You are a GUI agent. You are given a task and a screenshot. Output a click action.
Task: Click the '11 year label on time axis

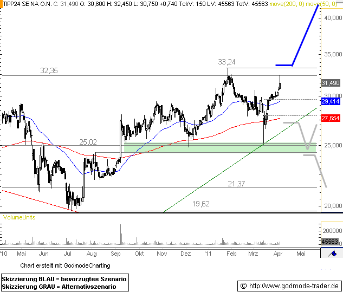click(x=208, y=254)
